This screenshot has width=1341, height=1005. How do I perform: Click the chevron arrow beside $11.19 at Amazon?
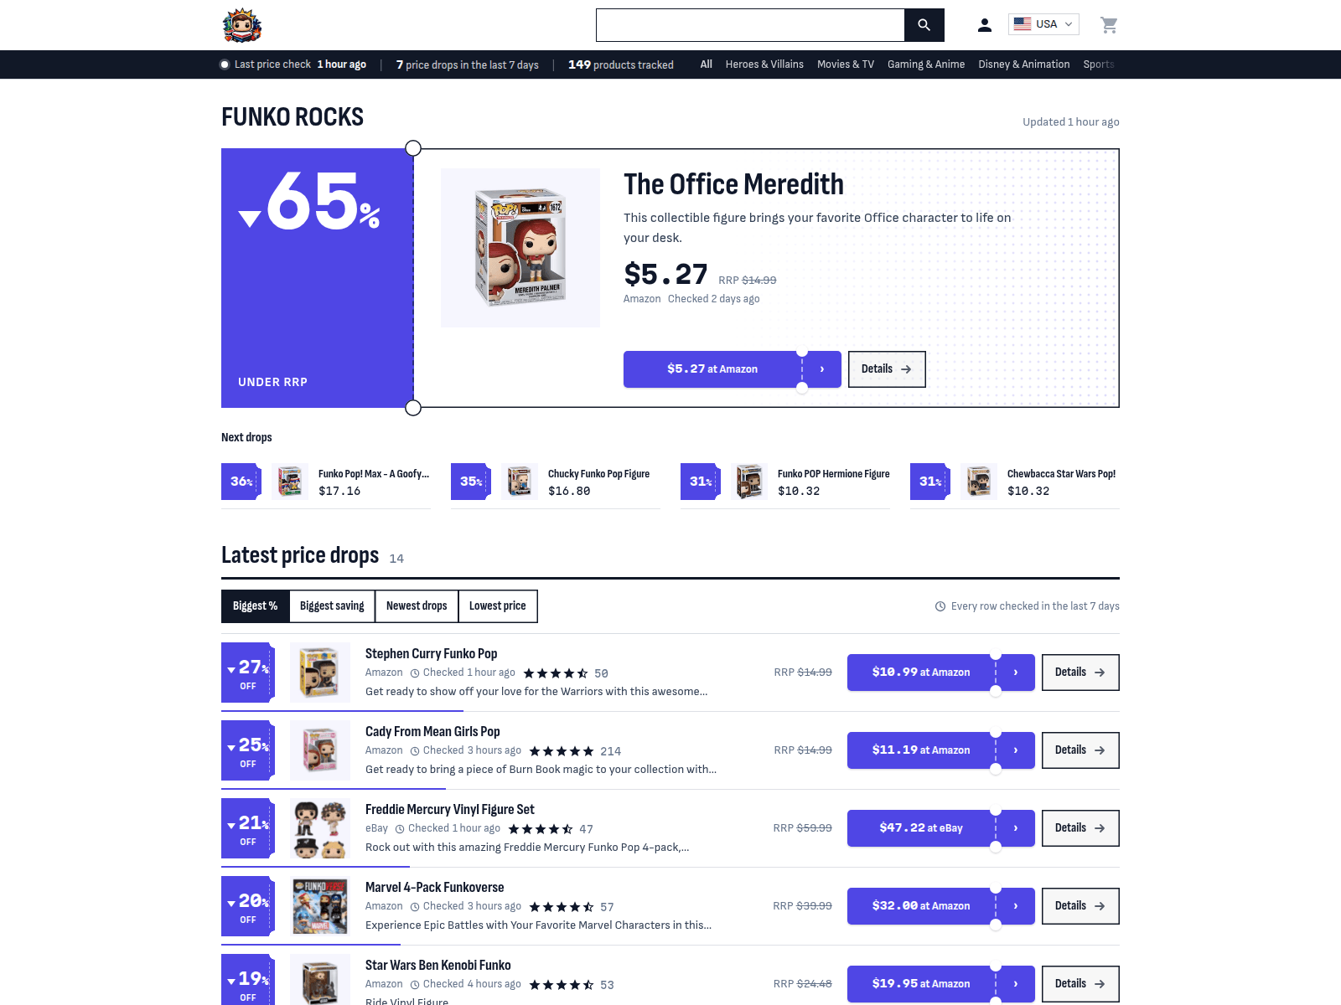tap(1016, 750)
